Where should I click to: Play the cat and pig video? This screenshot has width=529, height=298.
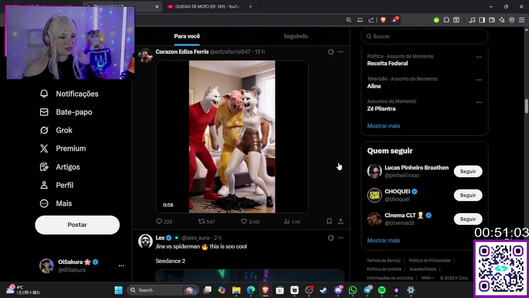click(232, 137)
